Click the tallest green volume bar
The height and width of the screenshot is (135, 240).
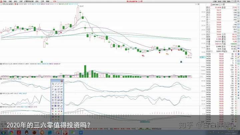click(x=85, y=71)
